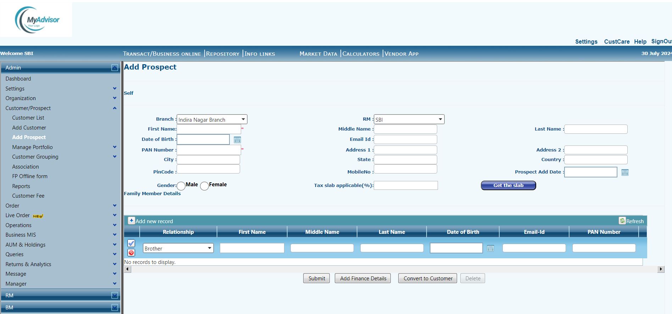
Task: Collapse the Customer/Prospect sidebar menu
Action: 115,108
